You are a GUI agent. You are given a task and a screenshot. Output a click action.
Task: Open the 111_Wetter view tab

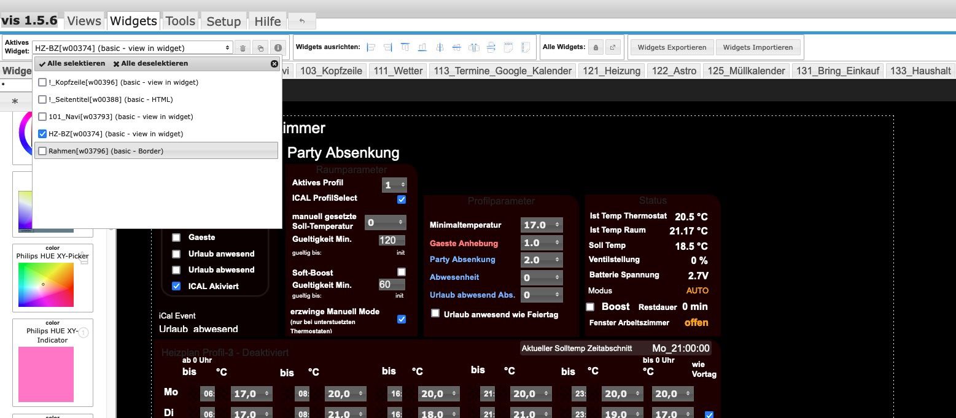(398, 71)
